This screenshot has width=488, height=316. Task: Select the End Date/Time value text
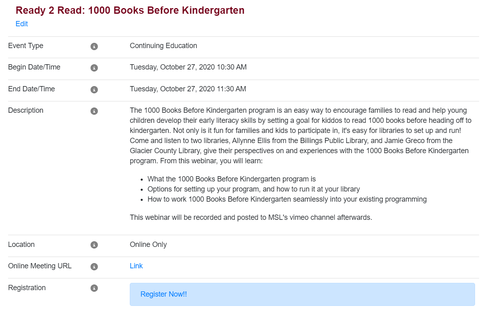(188, 88)
